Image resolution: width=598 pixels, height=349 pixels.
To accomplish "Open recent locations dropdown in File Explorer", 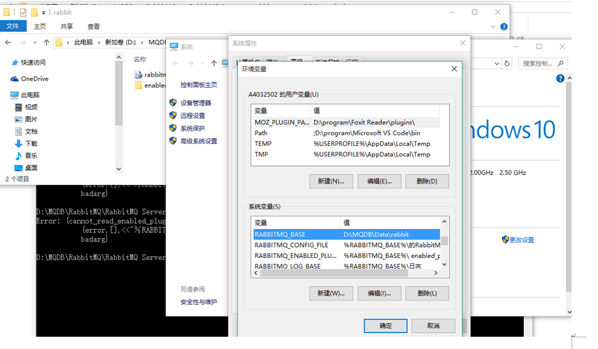I will tap(34, 42).
